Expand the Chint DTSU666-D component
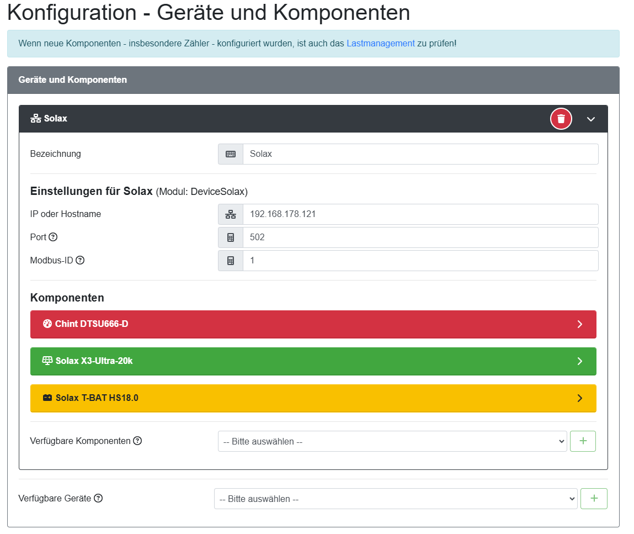This screenshot has width=634, height=534. pyautogui.click(x=580, y=324)
